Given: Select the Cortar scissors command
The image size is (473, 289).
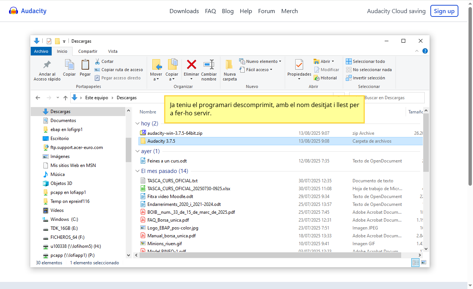Looking at the screenshot, I should pos(104,61).
